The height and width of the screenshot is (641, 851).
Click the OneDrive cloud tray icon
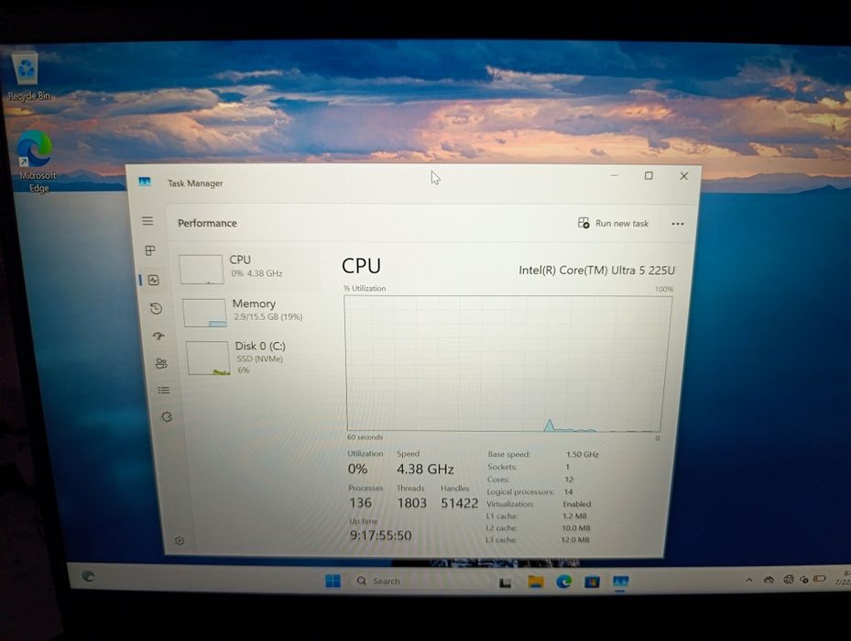(x=769, y=580)
